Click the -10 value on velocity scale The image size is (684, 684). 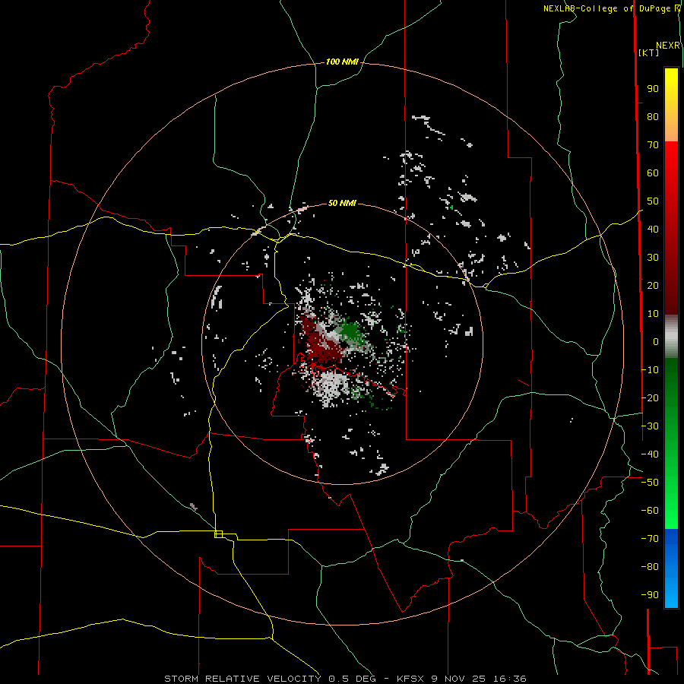[650, 370]
